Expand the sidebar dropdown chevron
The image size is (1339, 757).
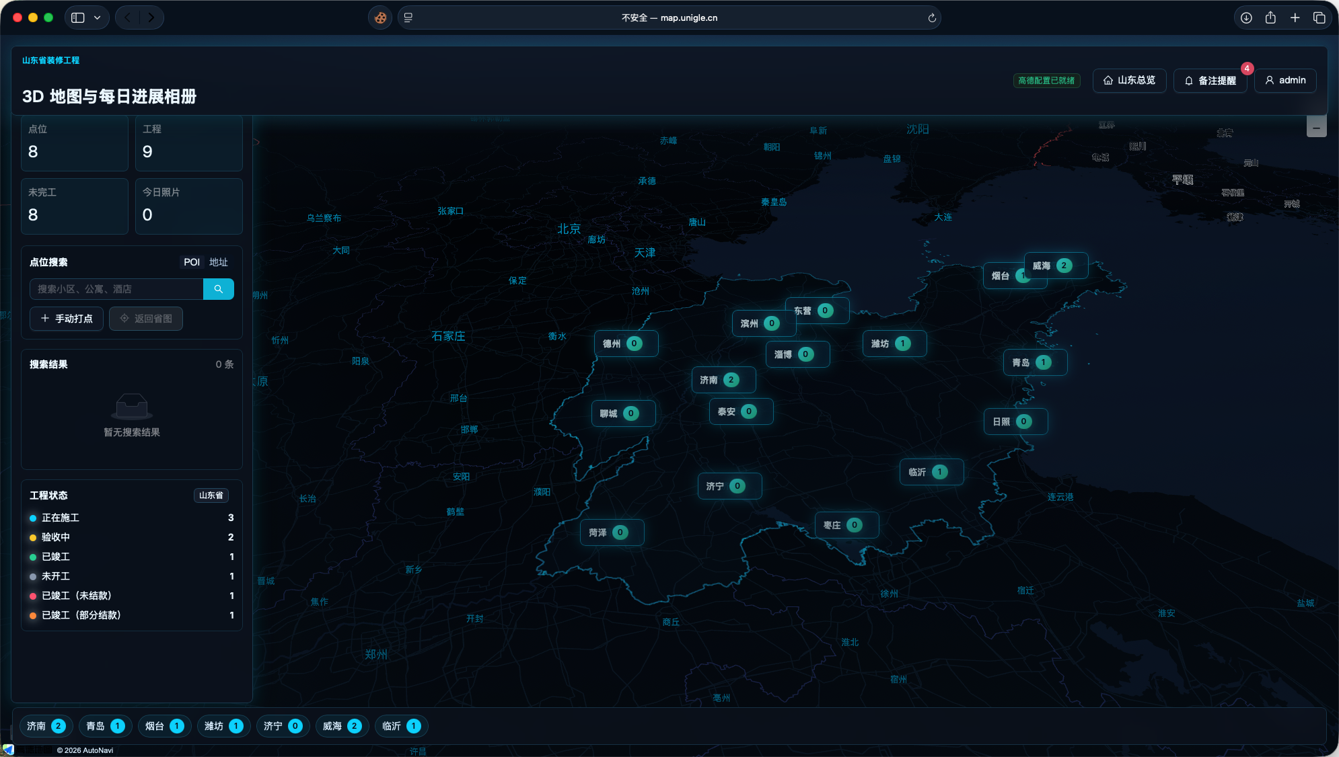(98, 18)
